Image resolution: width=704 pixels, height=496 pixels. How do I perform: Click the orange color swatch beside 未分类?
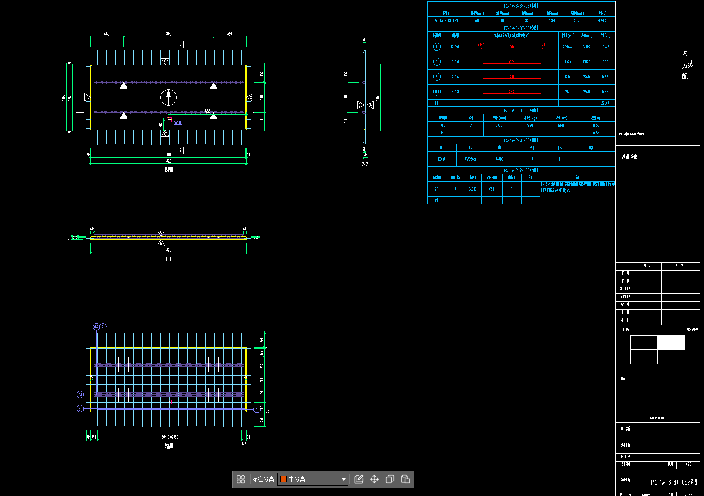284,479
